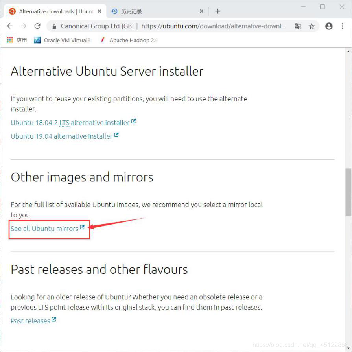Open a new tab with plus button

click(x=217, y=11)
